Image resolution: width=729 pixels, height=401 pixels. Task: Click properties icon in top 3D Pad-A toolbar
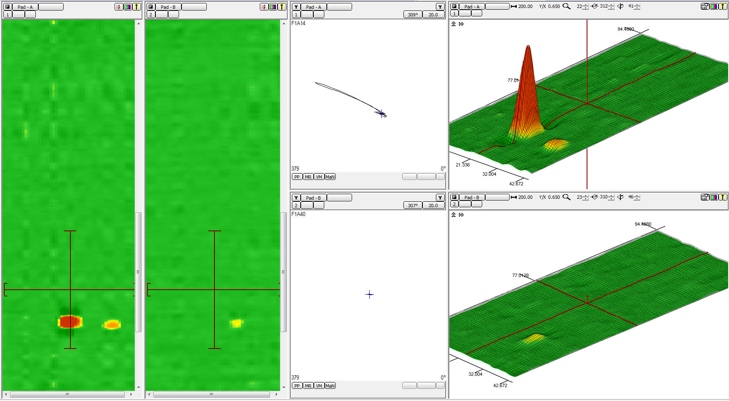[705, 6]
